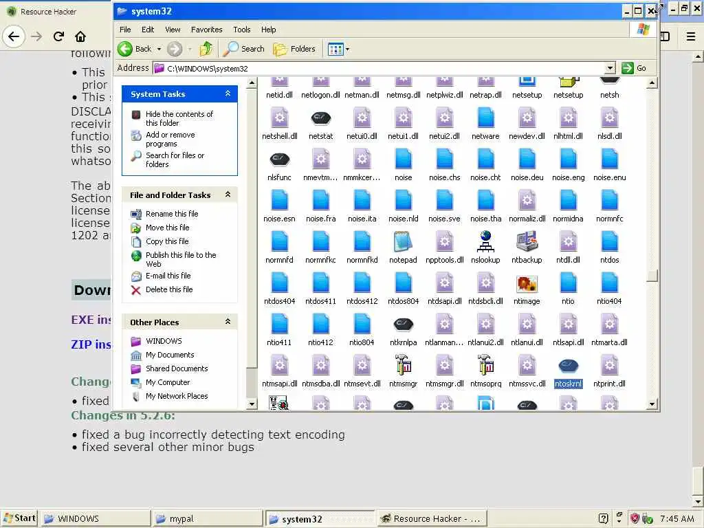The height and width of the screenshot is (528, 704).
Task: Select the npptools.dll file icon
Action: pos(444,242)
